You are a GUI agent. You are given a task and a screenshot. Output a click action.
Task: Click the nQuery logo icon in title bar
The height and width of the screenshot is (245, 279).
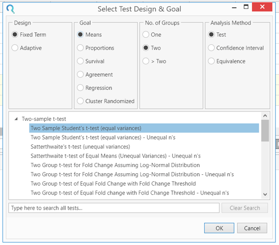[x=10, y=9]
